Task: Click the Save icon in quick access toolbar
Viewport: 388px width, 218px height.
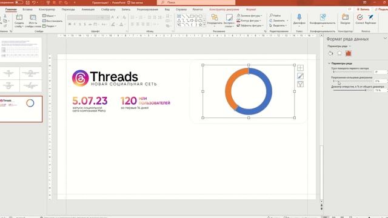Action: [27, 2]
